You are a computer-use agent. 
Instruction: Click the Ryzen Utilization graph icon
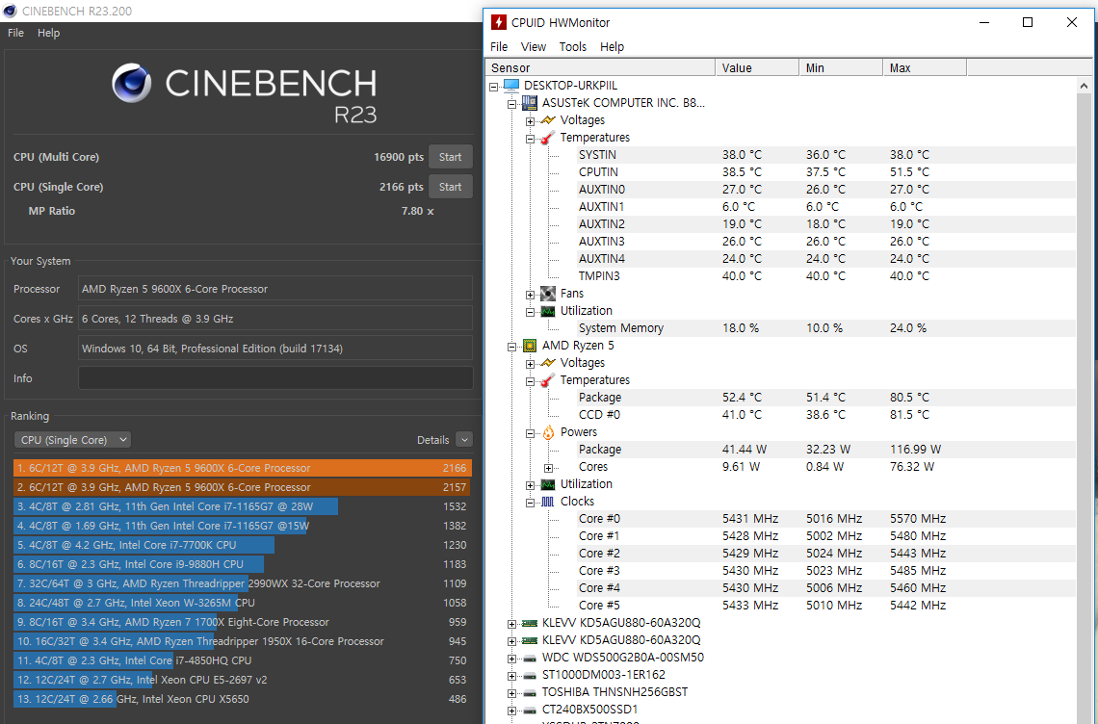(548, 484)
